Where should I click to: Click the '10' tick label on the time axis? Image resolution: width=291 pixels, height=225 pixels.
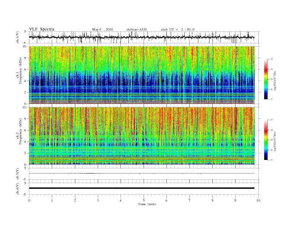point(258,200)
